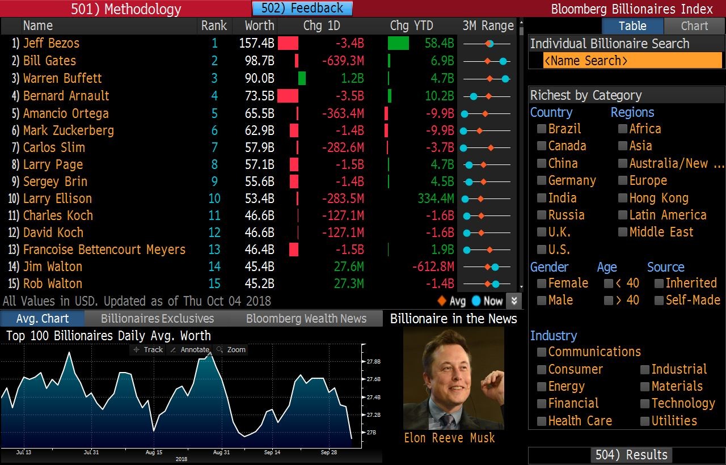Image resolution: width=726 pixels, height=465 pixels.
Task: Check the Technology industry box
Action: (645, 404)
